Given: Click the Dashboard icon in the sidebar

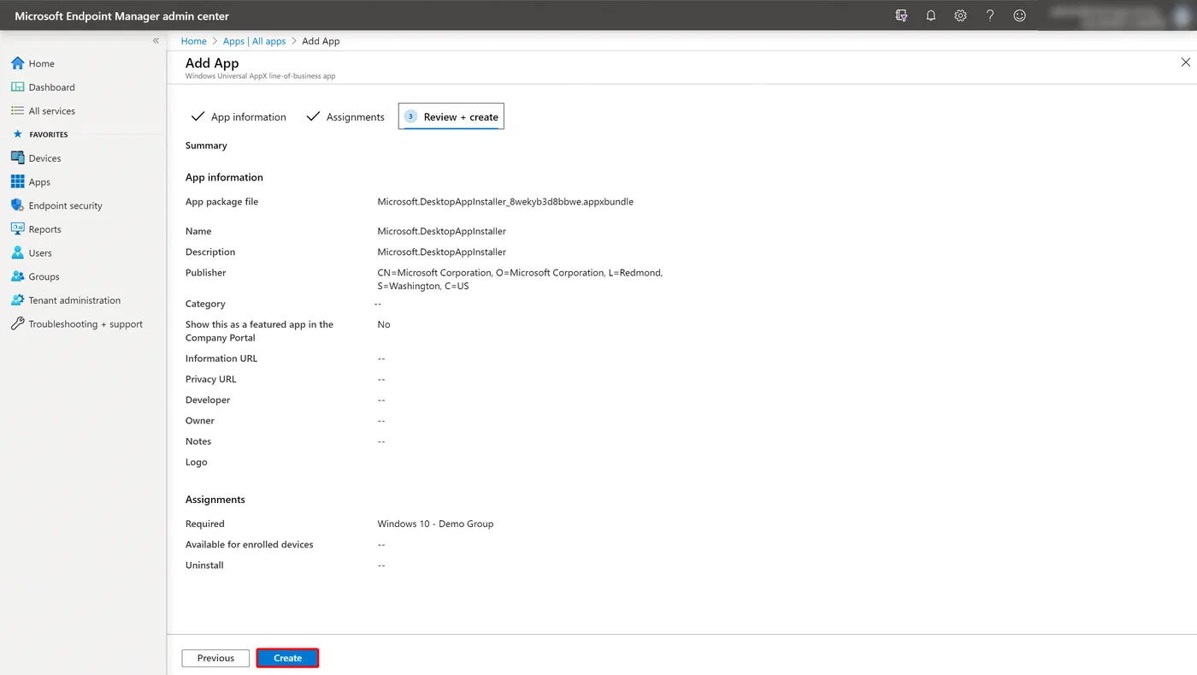Looking at the screenshot, I should (17, 87).
